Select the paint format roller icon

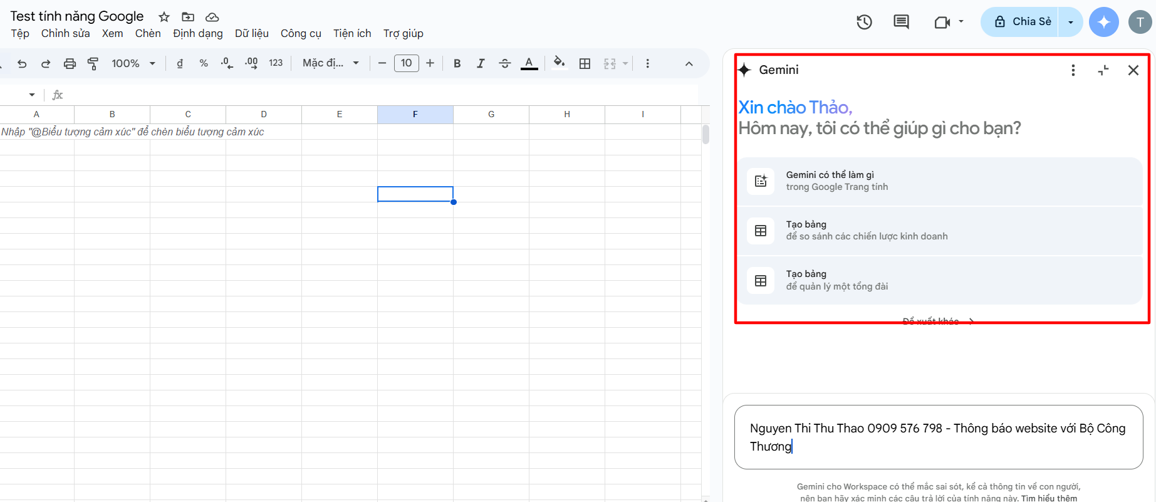click(x=93, y=63)
